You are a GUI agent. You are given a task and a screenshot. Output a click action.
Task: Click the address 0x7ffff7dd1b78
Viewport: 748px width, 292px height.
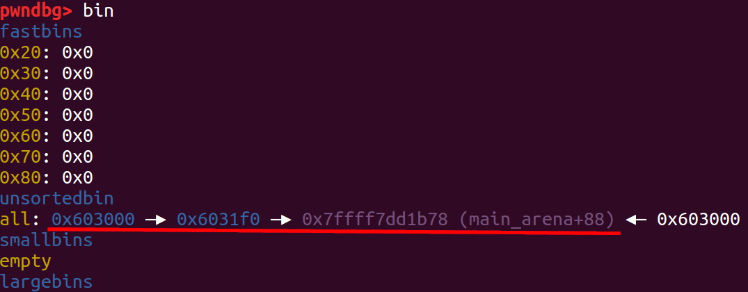[375, 219]
